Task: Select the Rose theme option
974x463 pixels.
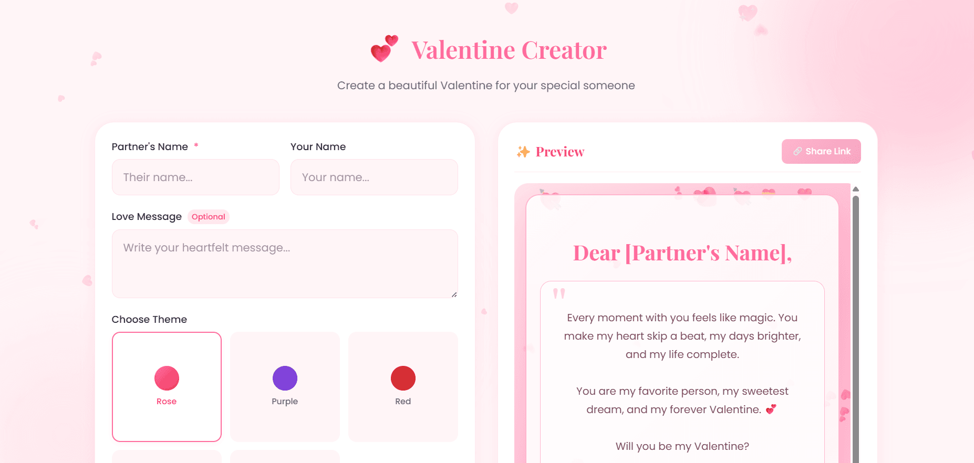Action: click(167, 386)
